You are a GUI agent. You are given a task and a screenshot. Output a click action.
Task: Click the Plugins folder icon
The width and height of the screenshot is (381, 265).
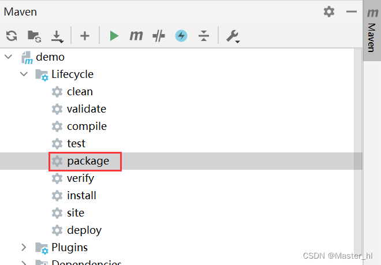click(42, 248)
